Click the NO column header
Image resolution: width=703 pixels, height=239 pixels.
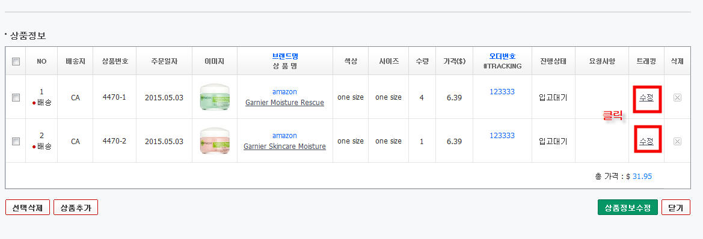point(41,61)
